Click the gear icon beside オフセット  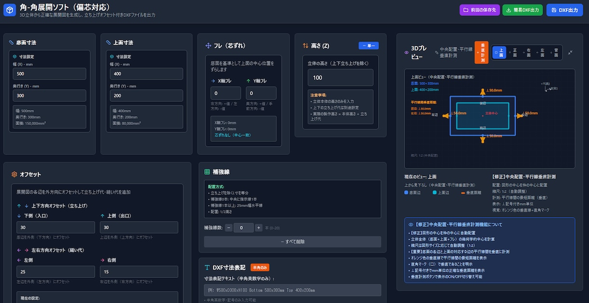(x=14, y=174)
